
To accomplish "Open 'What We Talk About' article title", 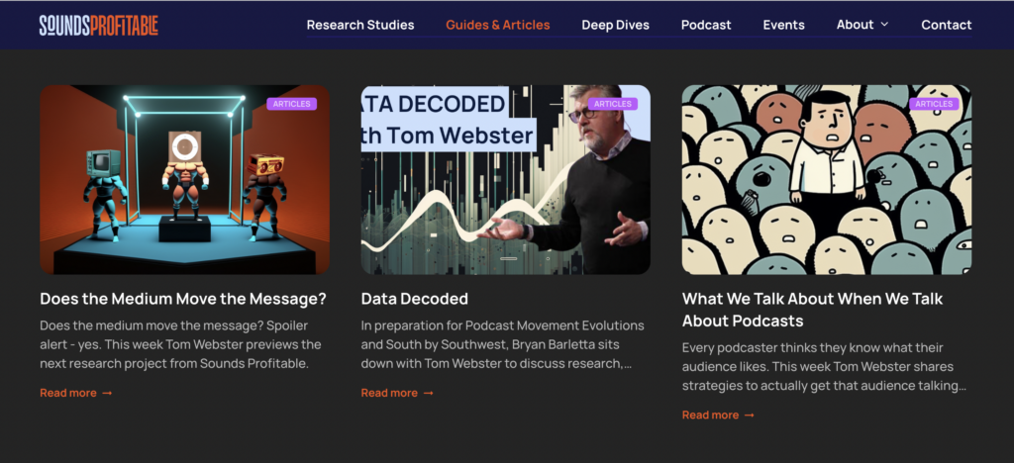I will point(812,310).
